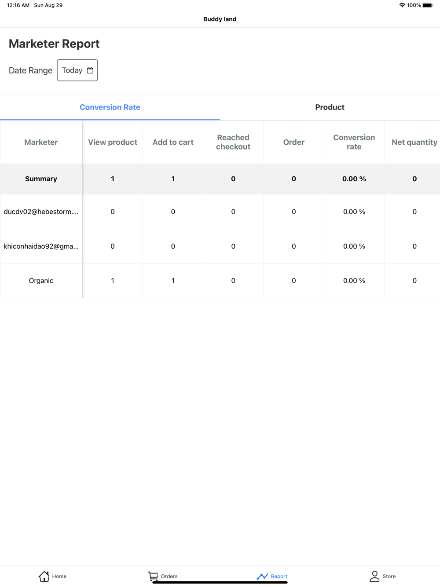
Task: Click the Summary row label
Action: (41, 179)
